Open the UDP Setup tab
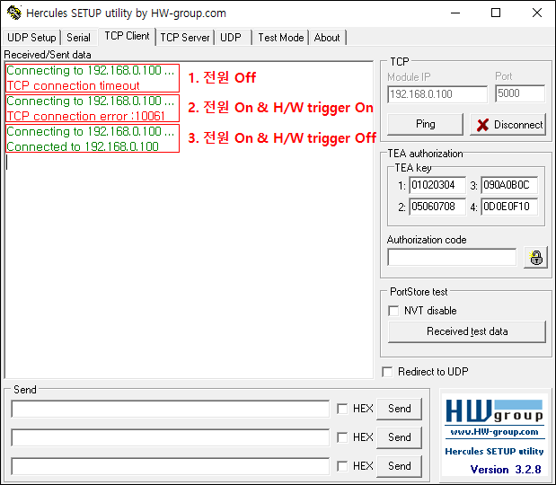 (31, 38)
